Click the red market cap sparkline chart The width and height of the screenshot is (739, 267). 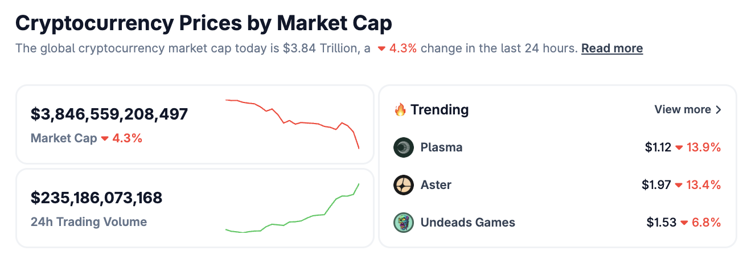coord(292,122)
